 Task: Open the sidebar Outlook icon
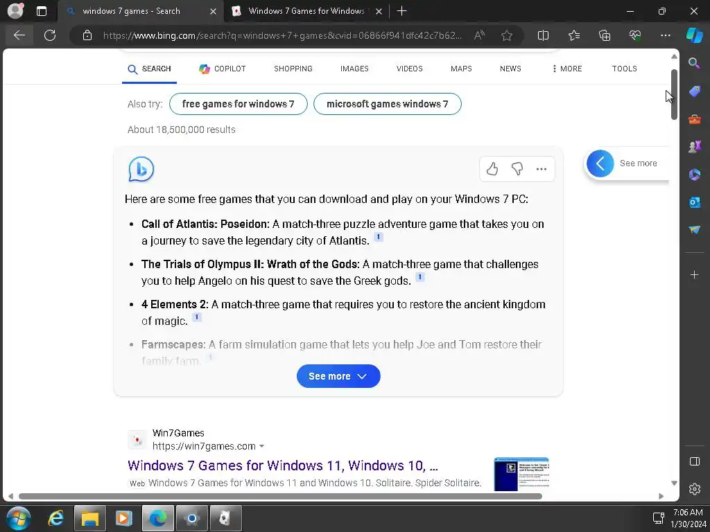(694, 202)
